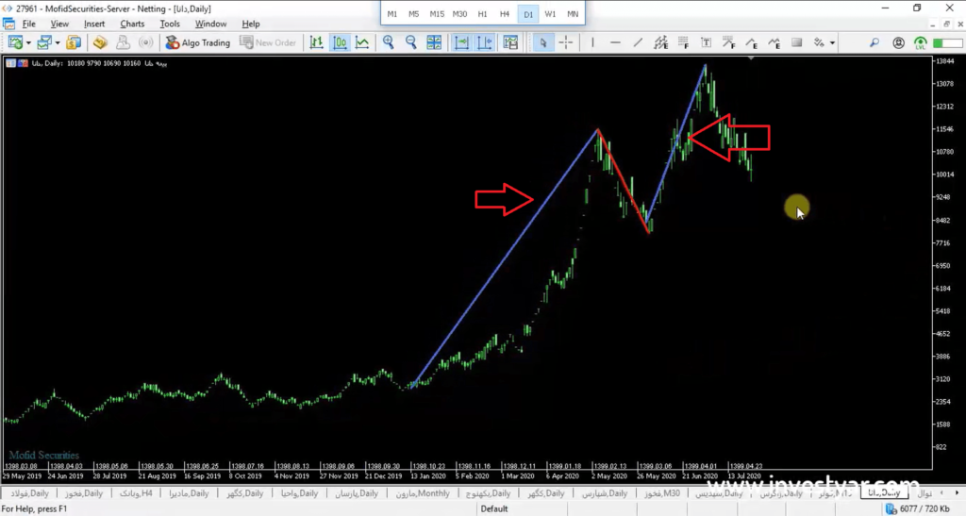Screen dimensions: 966x516
Task: Open the Help menu
Action: coord(251,24)
